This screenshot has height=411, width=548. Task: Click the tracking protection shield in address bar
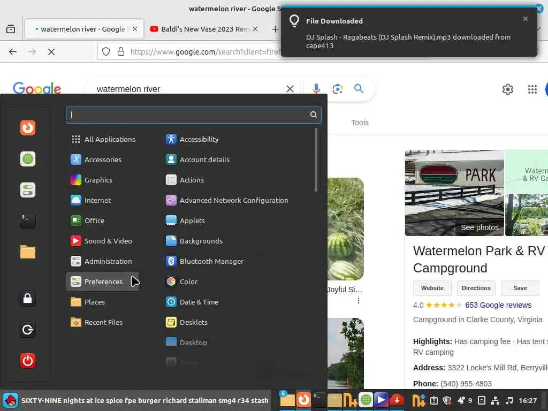[x=106, y=52]
